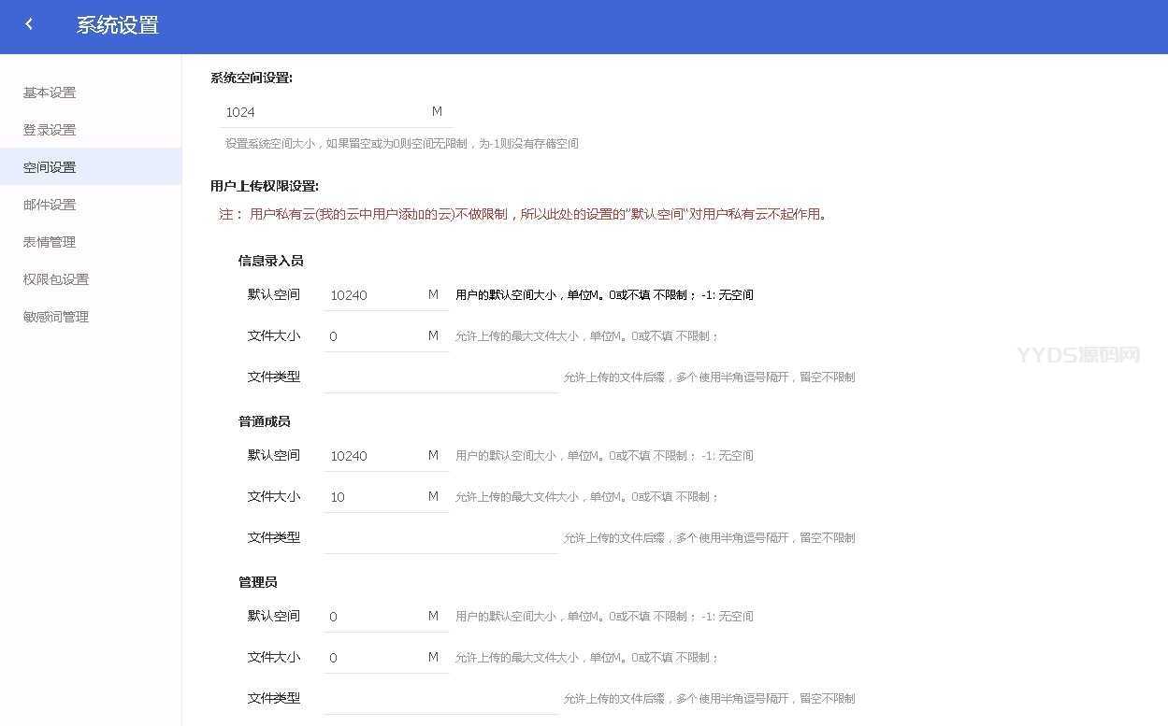Edit 管理员 默认空间 input
Viewport: 1168px width, 726px height.
372,617
